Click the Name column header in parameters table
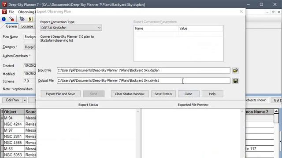 click(x=156, y=29)
